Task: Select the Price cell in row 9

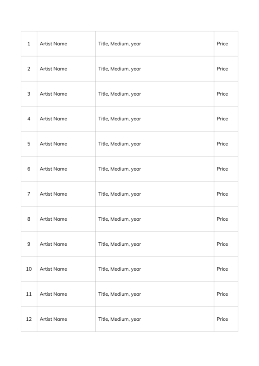Action: (226, 244)
